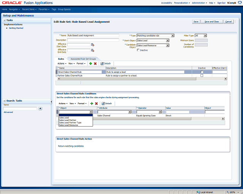The height and width of the screenshot is (194, 243).
Task: Open the Format menu in the Rules toolbar
Action: [81, 63]
